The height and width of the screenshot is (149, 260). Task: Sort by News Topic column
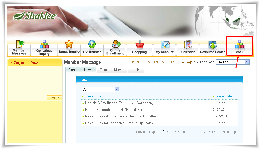coord(93,96)
